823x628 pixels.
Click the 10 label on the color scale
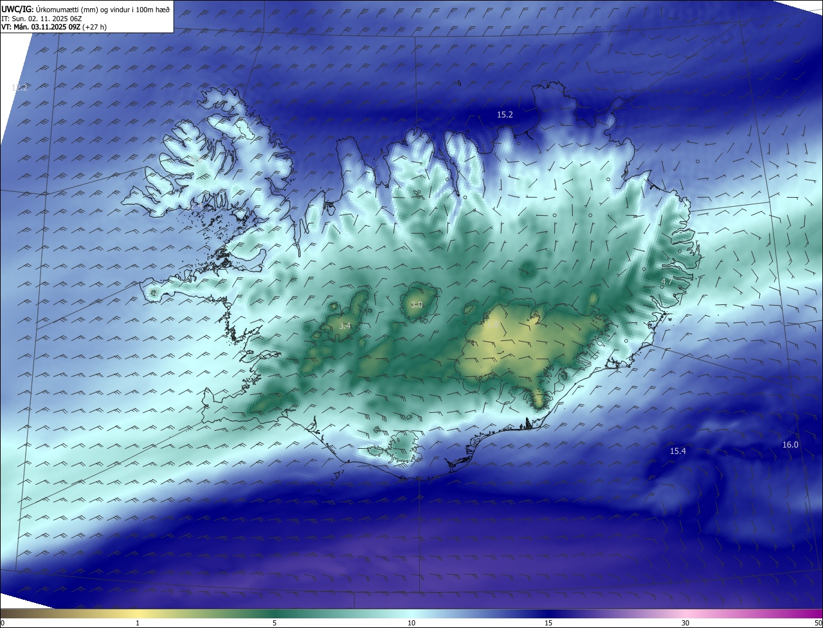tap(411, 623)
